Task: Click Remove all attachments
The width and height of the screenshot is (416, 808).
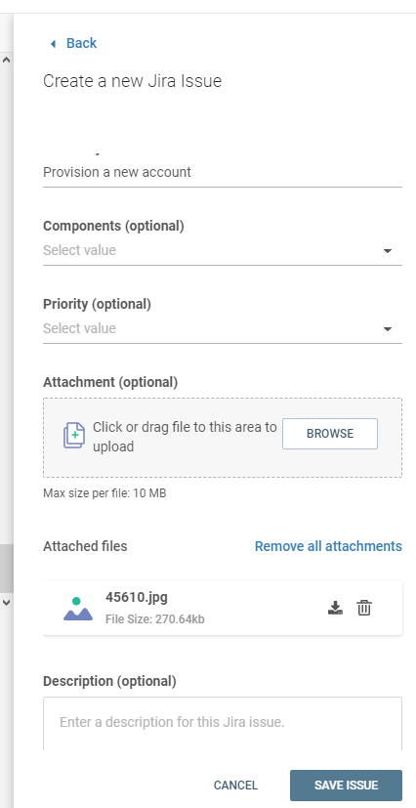Action: (328, 546)
